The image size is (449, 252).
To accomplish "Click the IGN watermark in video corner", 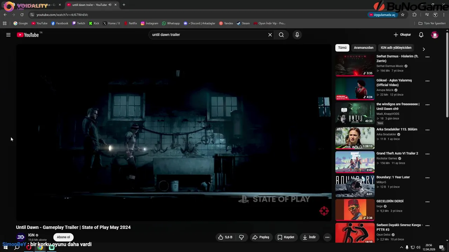I will point(324,211).
